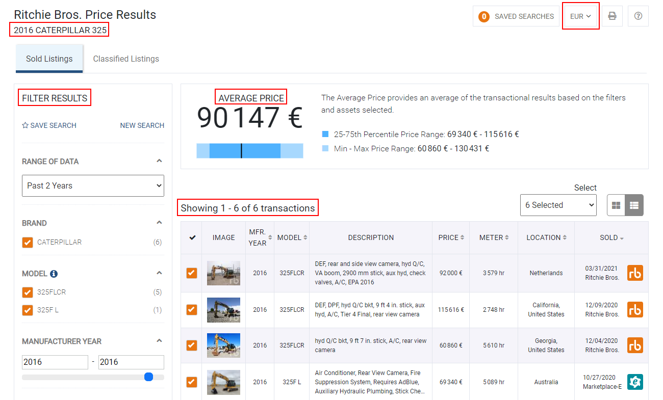Image resolution: width=663 pixels, height=400 pixels.
Task: Click the print icon
Action: click(x=612, y=16)
